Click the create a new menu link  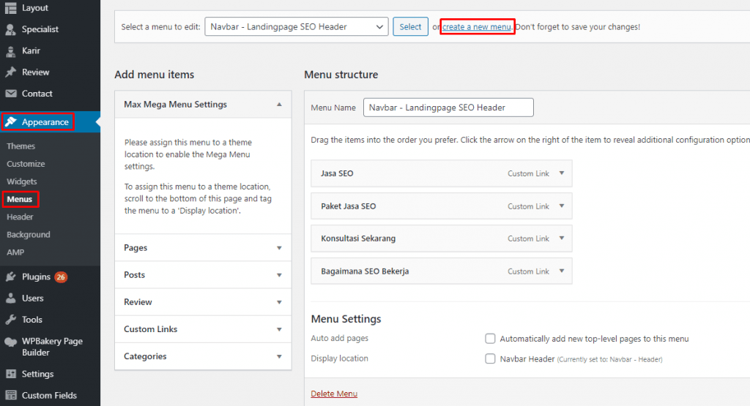click(477, 27)
